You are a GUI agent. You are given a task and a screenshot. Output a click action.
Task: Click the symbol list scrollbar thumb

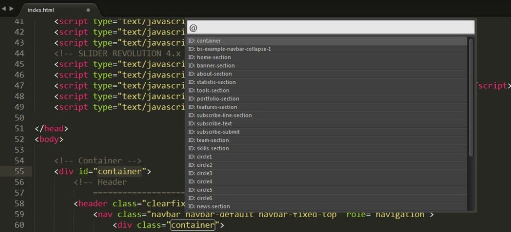tap(471, 97)
